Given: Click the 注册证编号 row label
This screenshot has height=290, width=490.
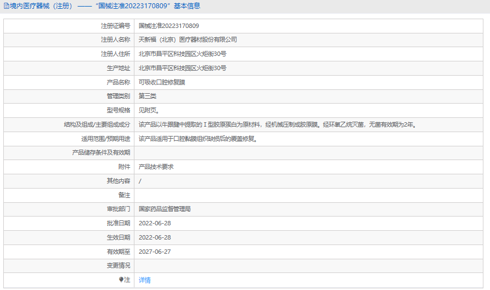Looking at the screenshot, I should [115, 26].
